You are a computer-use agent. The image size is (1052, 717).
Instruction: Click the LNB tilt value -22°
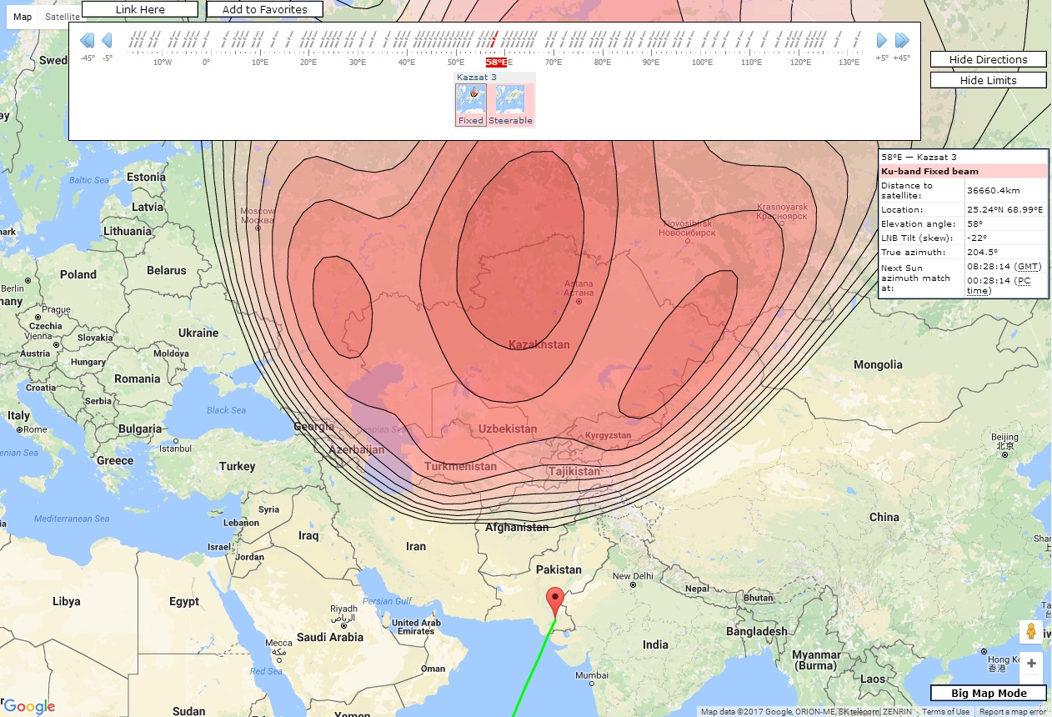pyautogui.click(x=975, y=238)
